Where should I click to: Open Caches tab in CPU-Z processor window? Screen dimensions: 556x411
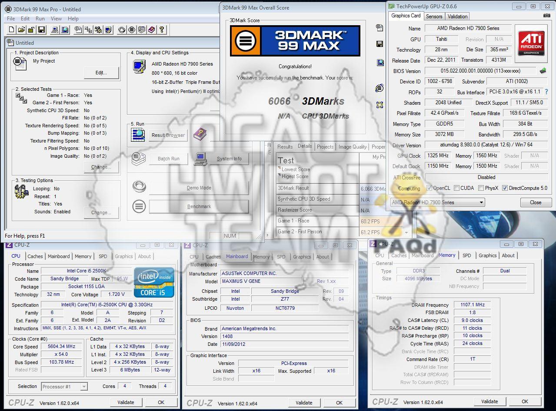click(35, 256)
